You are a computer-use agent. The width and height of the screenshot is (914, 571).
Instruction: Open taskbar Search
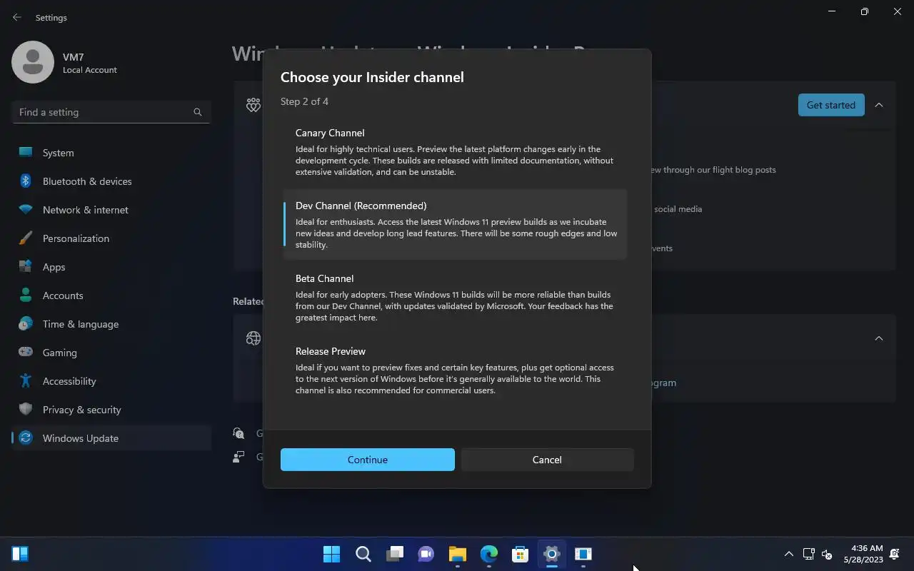coord(363,554)
